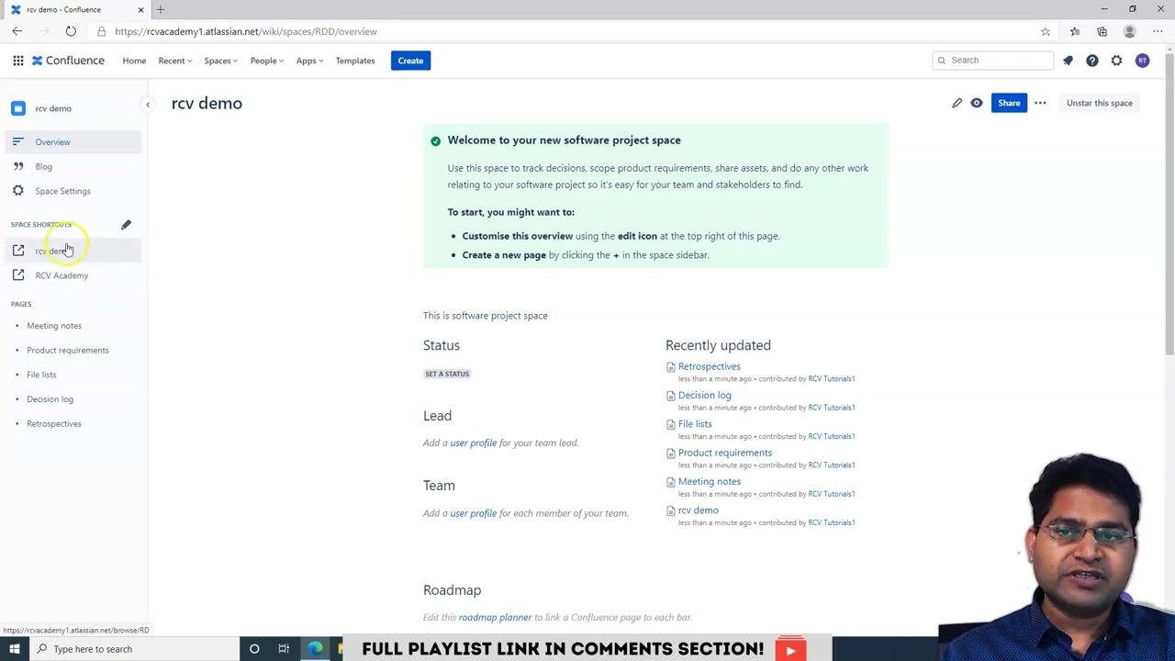The width and height of the screenshot is (1175, 661).
Task: Go to Home in the top nav
Action: [134, 61]
